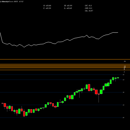Click the low price value L: 43.63
130x130 pixels.
pyautogui.click(x=68, y=8)
